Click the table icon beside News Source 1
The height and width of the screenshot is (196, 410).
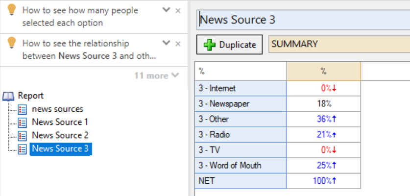point(23,122)
